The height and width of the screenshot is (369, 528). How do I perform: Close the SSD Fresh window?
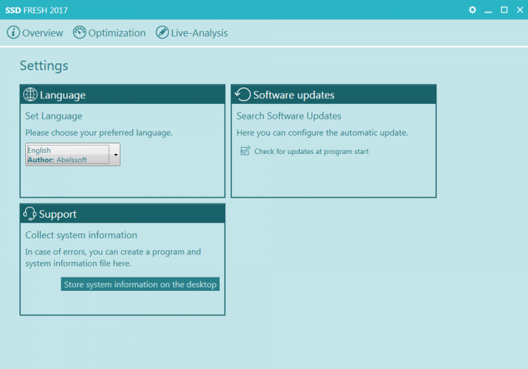[x=520, y=10]
